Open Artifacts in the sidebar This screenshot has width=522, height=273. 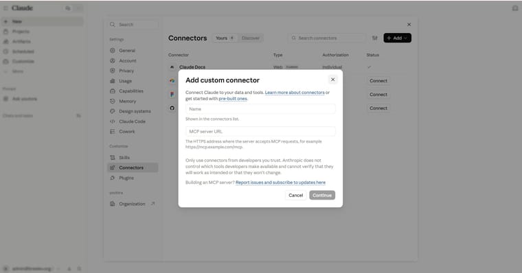(x=43, y=42)
